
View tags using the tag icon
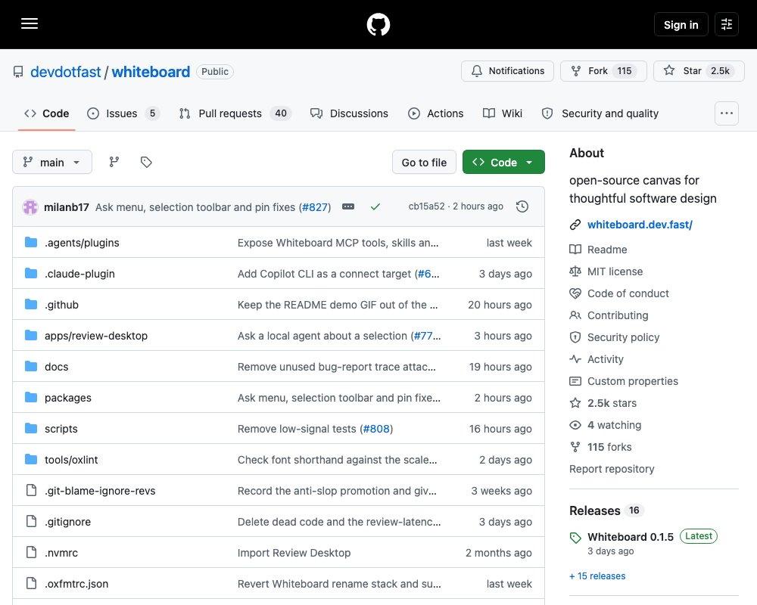(x=146, y=162)
